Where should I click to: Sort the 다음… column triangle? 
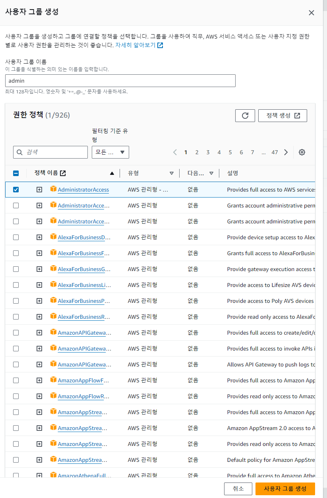click(x=211, y=173)
